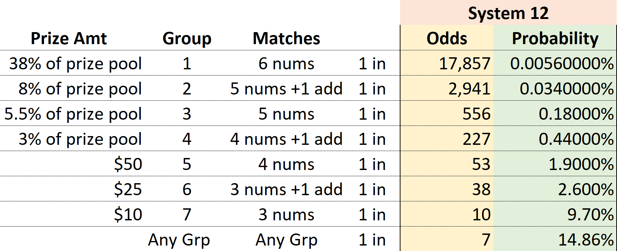Click the Odds column header
Image resolution: width=617 pixels, height=251 pixels.
click(x=447, y=38)
